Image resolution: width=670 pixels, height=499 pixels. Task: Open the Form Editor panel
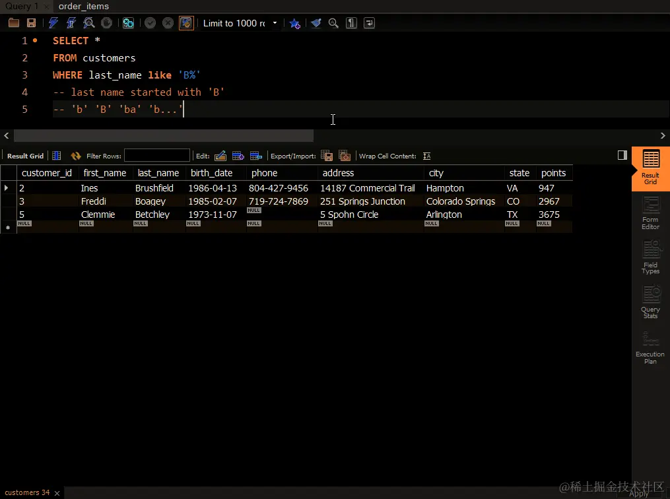pyautogui.click(x=650, y=213)
